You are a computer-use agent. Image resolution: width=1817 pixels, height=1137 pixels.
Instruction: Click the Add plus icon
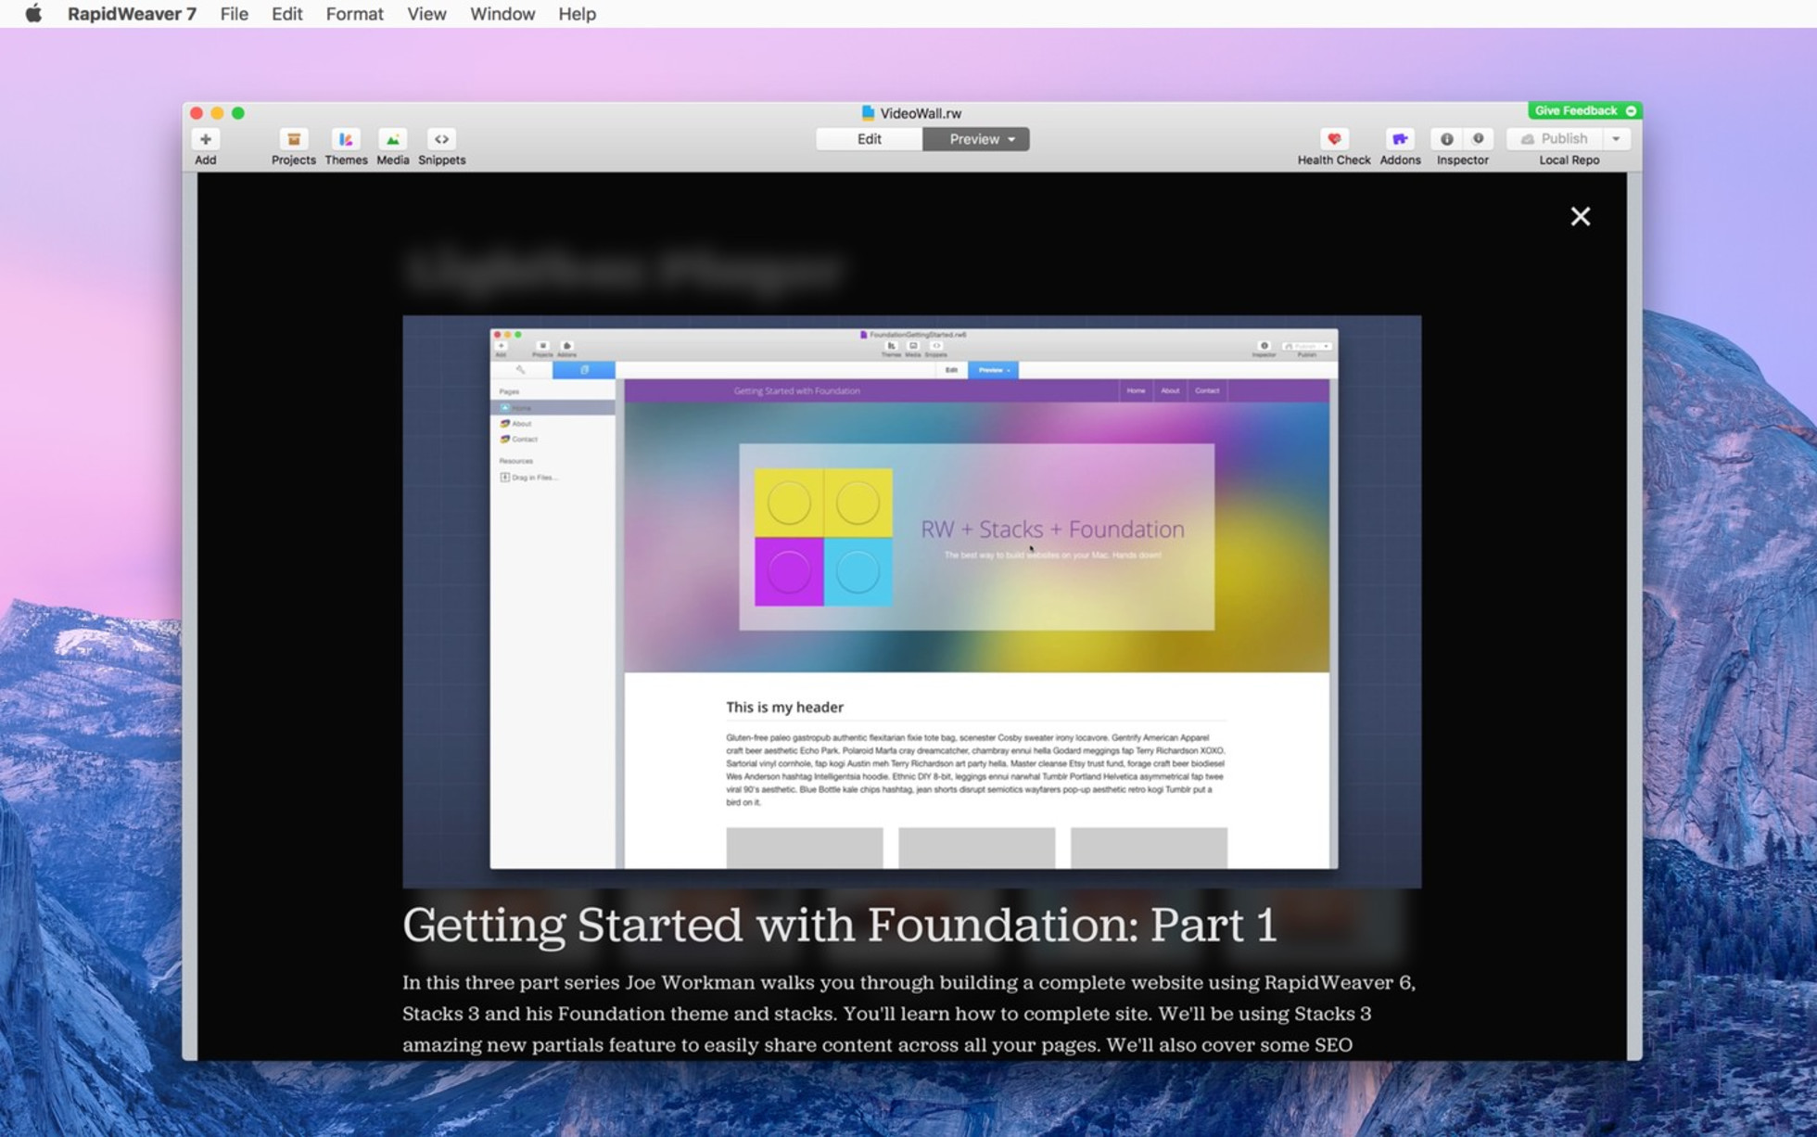205,139
